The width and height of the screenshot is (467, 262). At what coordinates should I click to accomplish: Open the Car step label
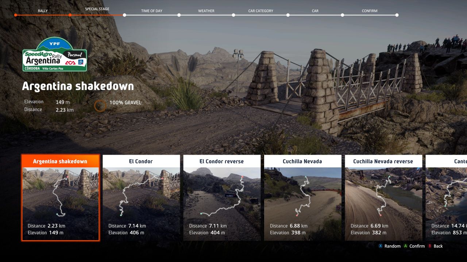[315, 11]
